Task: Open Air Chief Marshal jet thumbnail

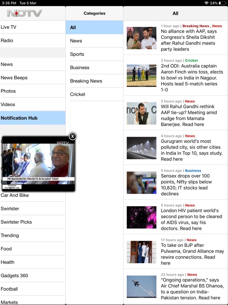Action: (141, 287)
